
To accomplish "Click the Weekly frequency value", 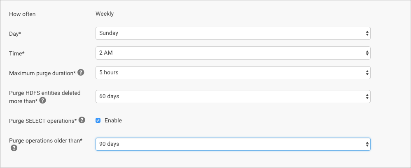I will tap(105, 14).
